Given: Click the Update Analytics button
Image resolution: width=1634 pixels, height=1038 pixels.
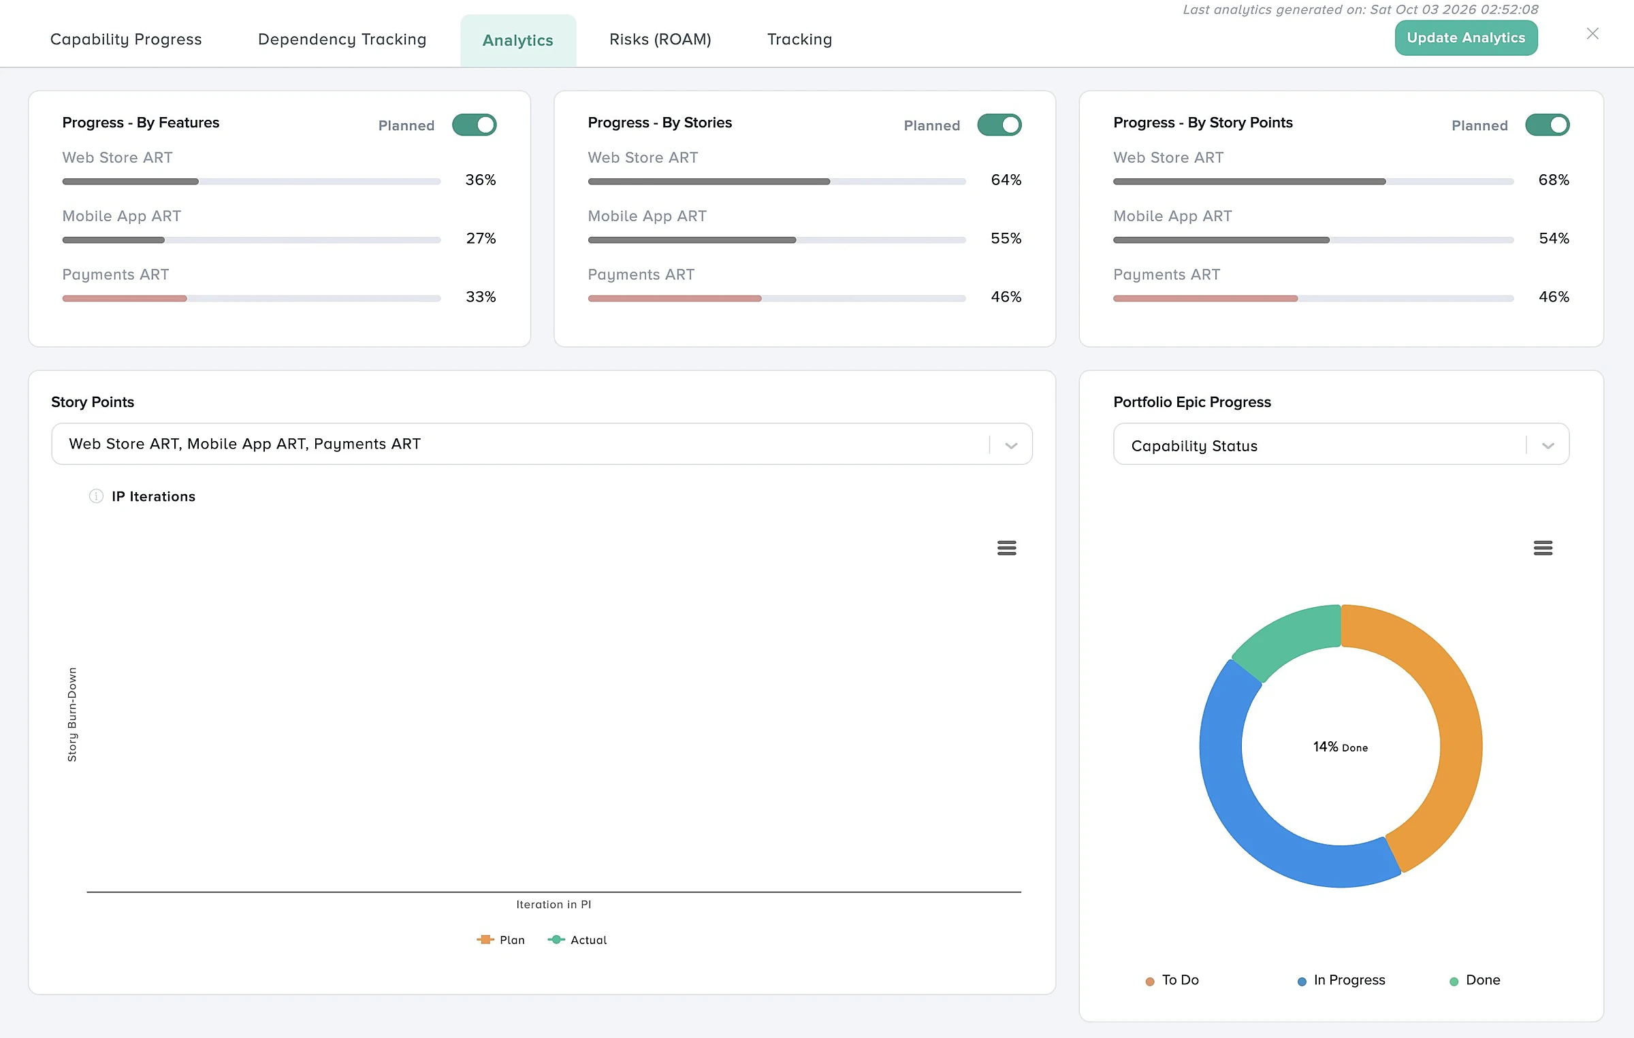Looking at the screenshot, I should coord(1466,38).
